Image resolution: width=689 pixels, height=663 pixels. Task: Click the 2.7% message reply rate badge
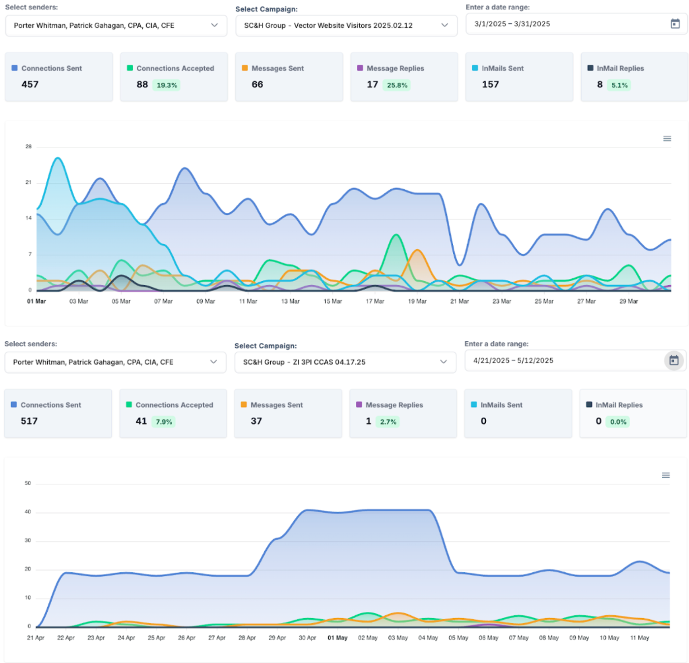(x=388, y=422)
